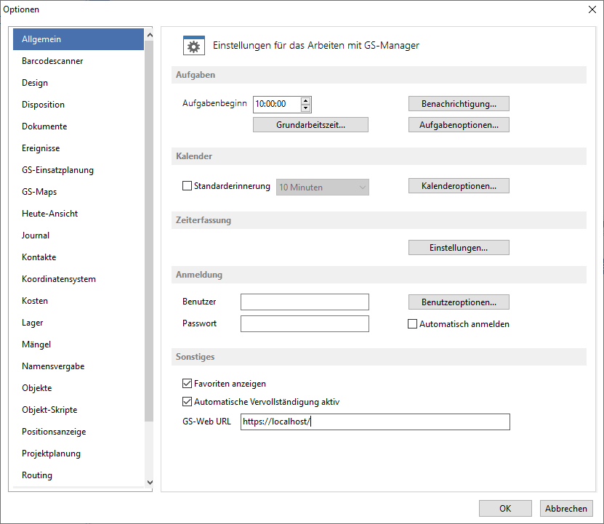Open Benutzeroptionen... dialog
The height and width of the screenshot is (524, 604).
[x=459, y=302]
